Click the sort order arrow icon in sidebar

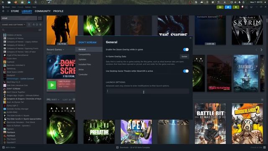click(x=29, y=25)
